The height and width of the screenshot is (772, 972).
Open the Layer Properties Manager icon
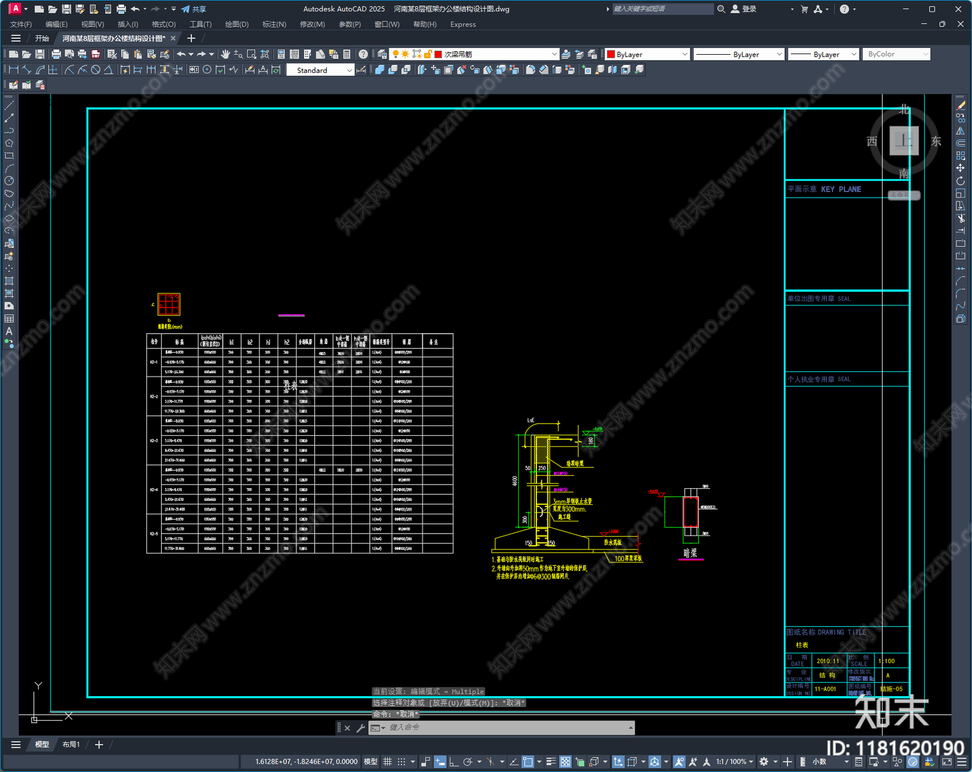pyautogui.click(x=382, y=54)
